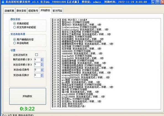164x116 pixels.
Task: Decrease 发送N条后换IP value with down arrow
Action: pyautogui.click(x=42, y=76)
